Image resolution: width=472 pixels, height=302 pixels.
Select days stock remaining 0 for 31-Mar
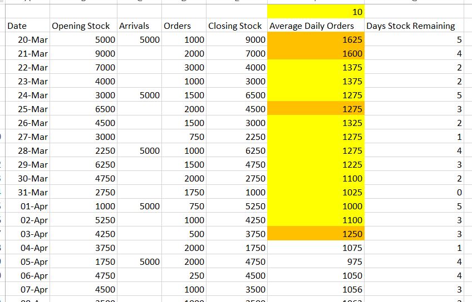414,192
